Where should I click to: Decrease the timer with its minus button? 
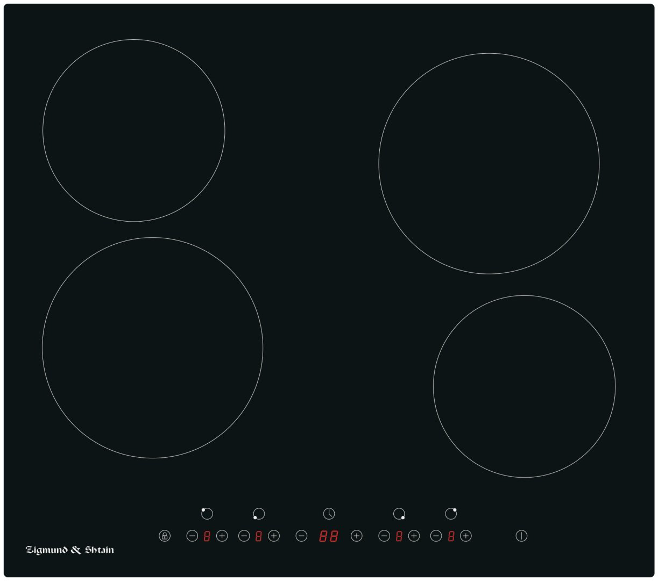301,536
